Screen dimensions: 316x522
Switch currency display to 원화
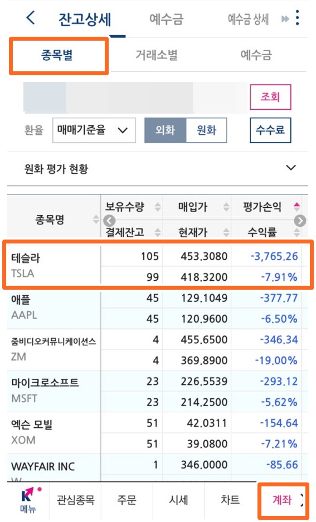click(x=206, y=130)
